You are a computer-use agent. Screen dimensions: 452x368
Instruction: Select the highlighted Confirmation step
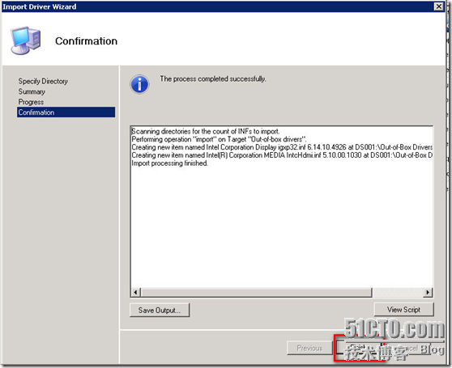[x=66, y=112]
